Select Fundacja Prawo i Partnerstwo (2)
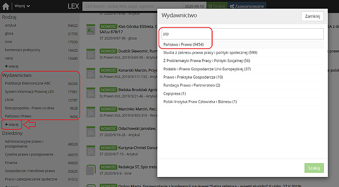 click(192, 85)
